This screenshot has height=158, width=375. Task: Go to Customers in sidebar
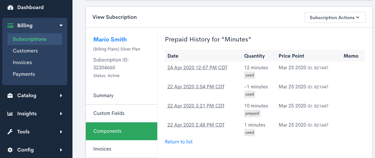click(25, 51)
